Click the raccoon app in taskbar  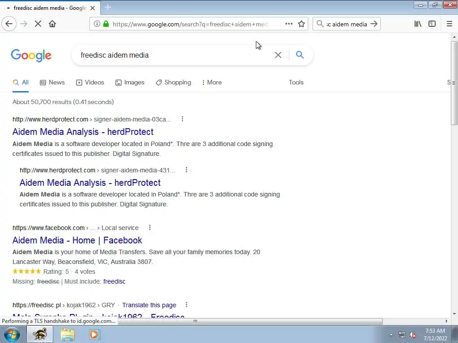[x=40, y=334]
